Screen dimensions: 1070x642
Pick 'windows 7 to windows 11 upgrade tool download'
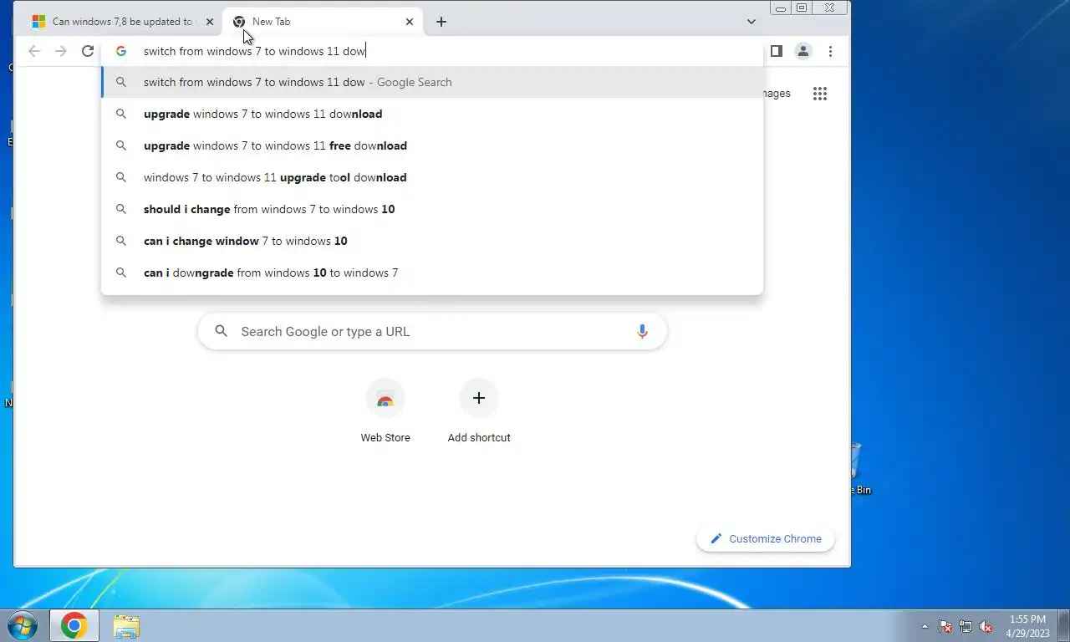(x=432, y=177)
